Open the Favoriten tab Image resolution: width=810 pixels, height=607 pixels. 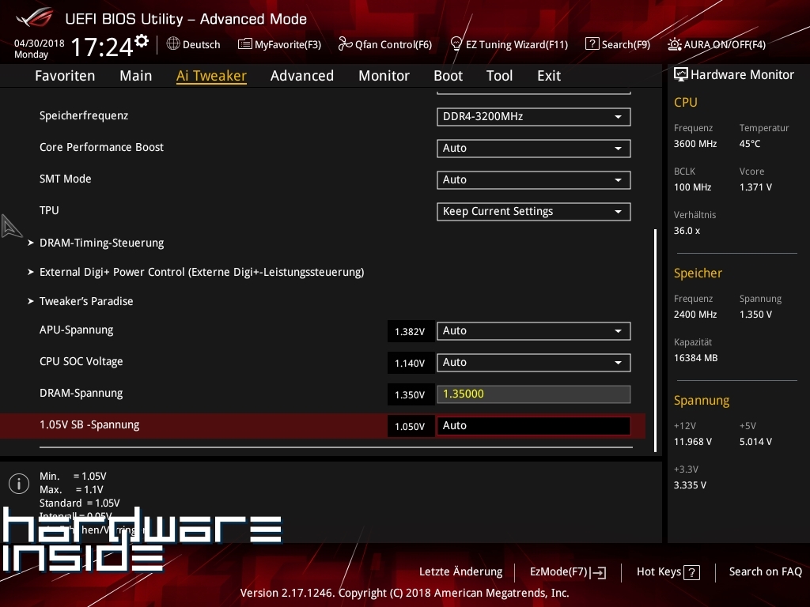[x=65, y=76]
